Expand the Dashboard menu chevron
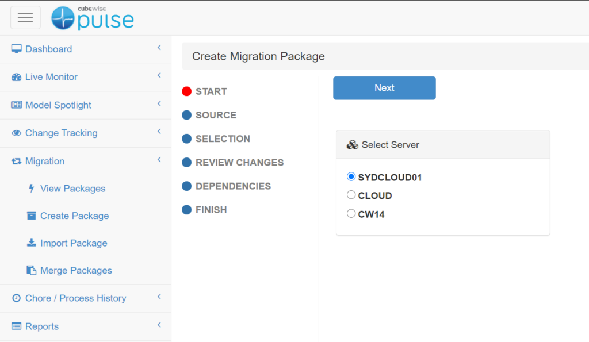Viewport: 589px width, 342px height. tap(159, 48)
